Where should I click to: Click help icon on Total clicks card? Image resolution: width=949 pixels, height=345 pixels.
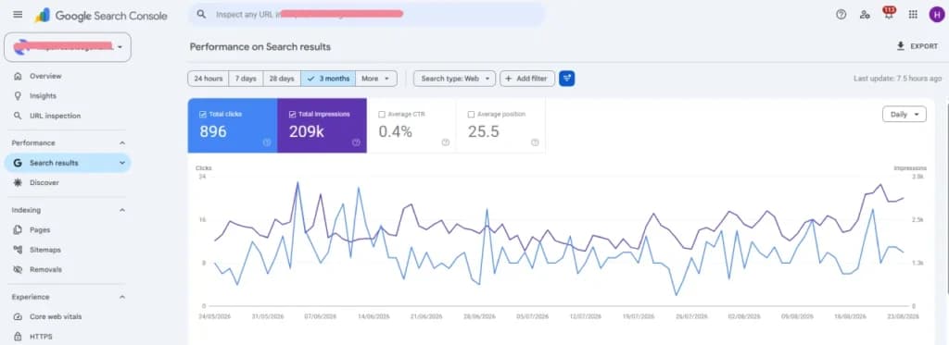267,142
